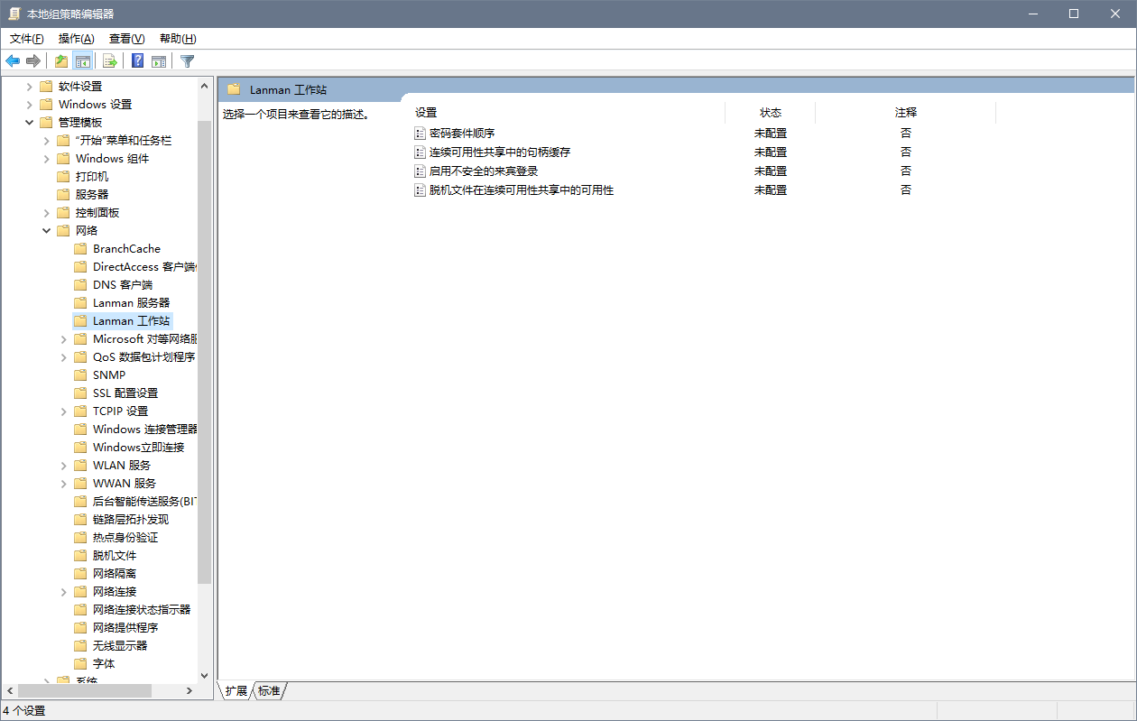The height and width of the screenshot is (721, 1137).
Task: Select the 启用不安全的来宾登录 policy setting
Action: (483, 171)
